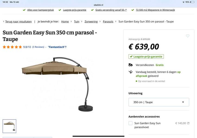
Task: Select the parasol thumbnail image
Action: (9, 126)
